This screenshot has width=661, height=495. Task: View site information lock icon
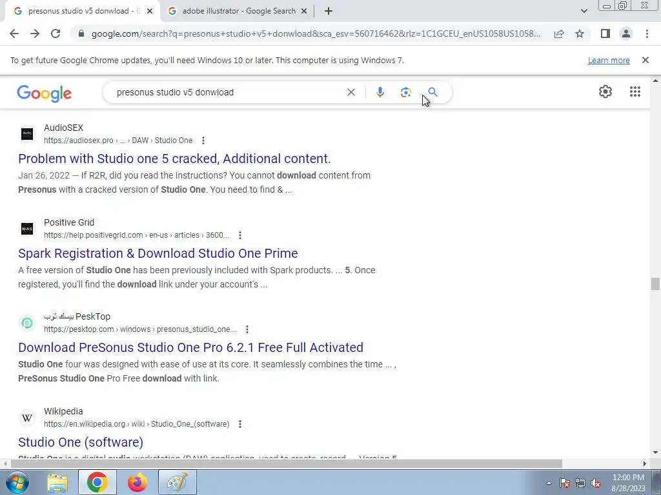pos(81,34)
